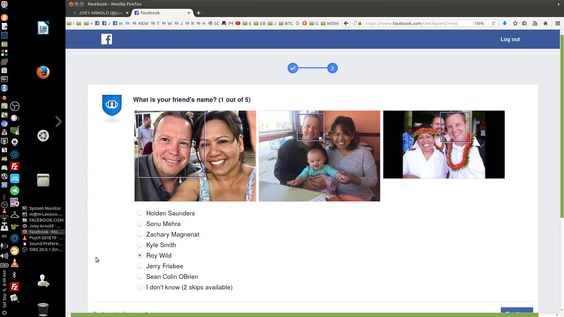This screenshot has width=564, height=317.
Task: Switch to System Monitor in window list
Action: (x=45, y=208)
